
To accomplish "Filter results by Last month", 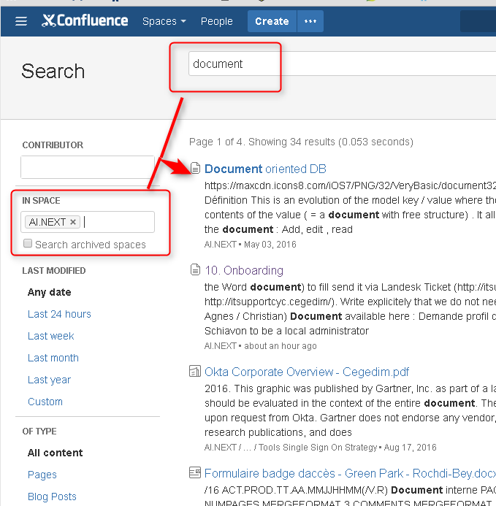I will (x=53, y=358).
